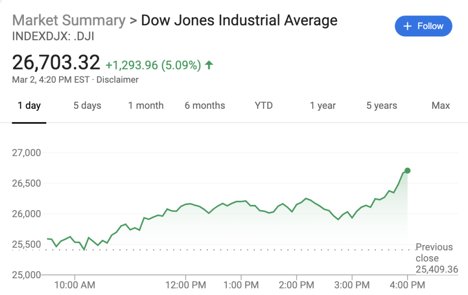The height and width of the screenshot is (295, 468).
Task: Show the 1 month chart range
Action: [146, 105]
